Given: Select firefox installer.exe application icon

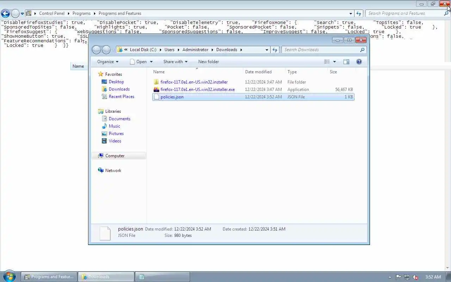Looking at the screenshot, I should 156,90.
